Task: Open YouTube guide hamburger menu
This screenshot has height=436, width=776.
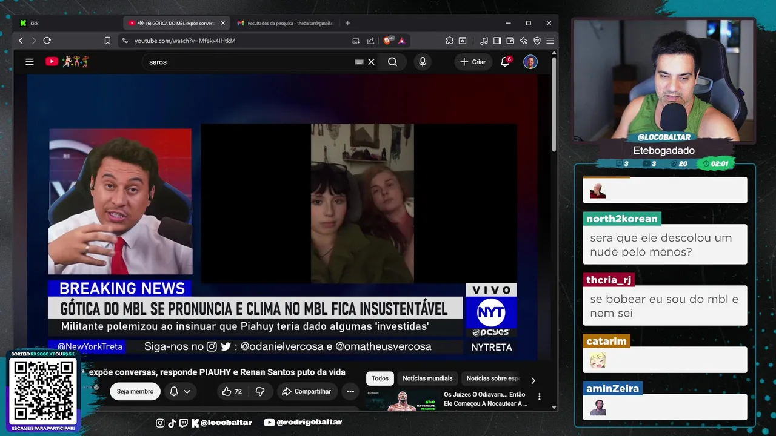Action: pos(29,62)
